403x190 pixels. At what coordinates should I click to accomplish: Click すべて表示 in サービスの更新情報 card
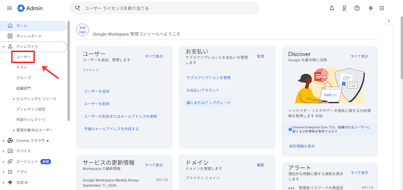tap(154, 165)
